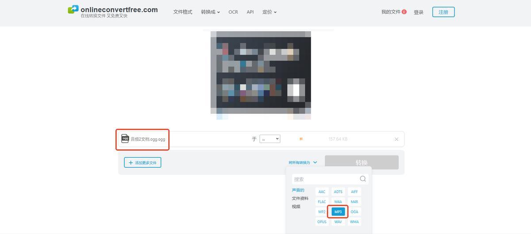Image resolution: width=531 pixels, height=234 pixels.
Task: Click the orange loading status icon
Action: [x=301, y=139]
